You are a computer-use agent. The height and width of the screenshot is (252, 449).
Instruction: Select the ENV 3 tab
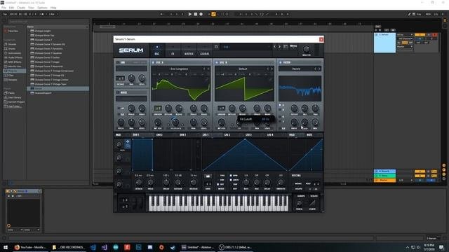(182, 135)
